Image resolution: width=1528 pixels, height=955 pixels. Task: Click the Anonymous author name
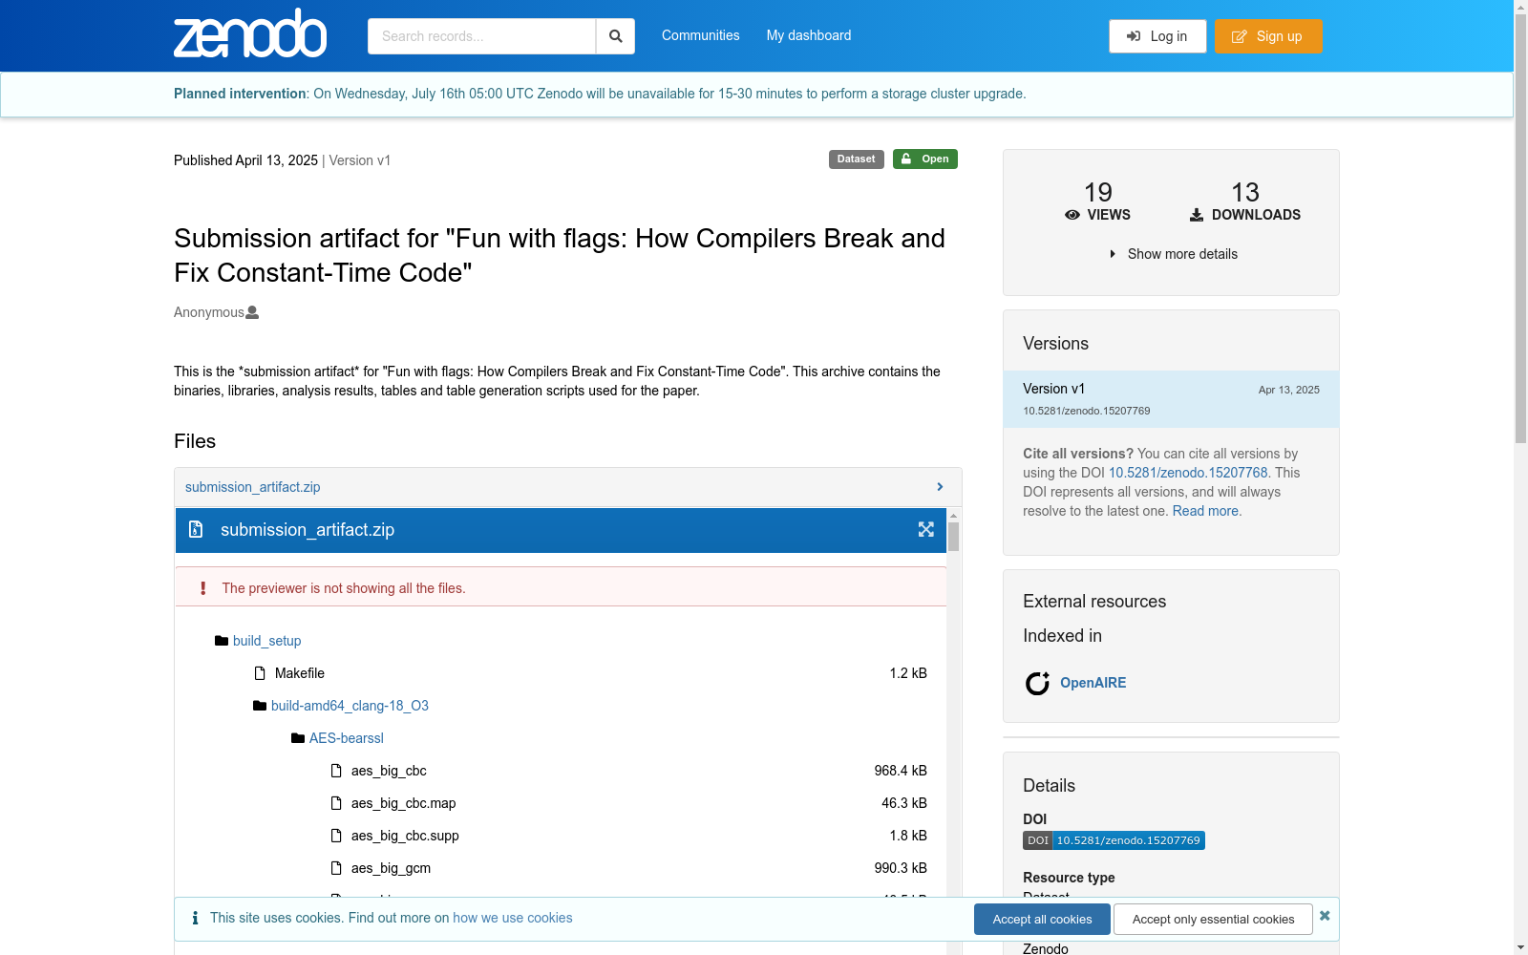pos(209,312)
